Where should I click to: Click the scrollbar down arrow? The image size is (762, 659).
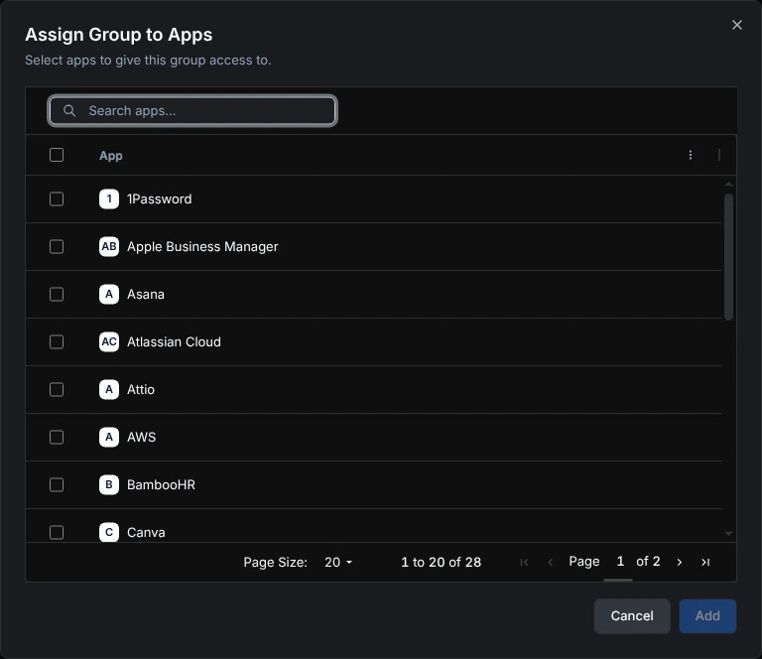click(x=728, y=534)
